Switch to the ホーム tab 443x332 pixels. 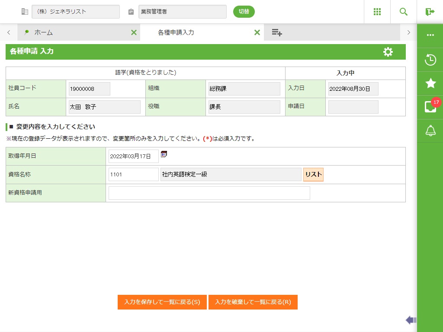[43, 32]
